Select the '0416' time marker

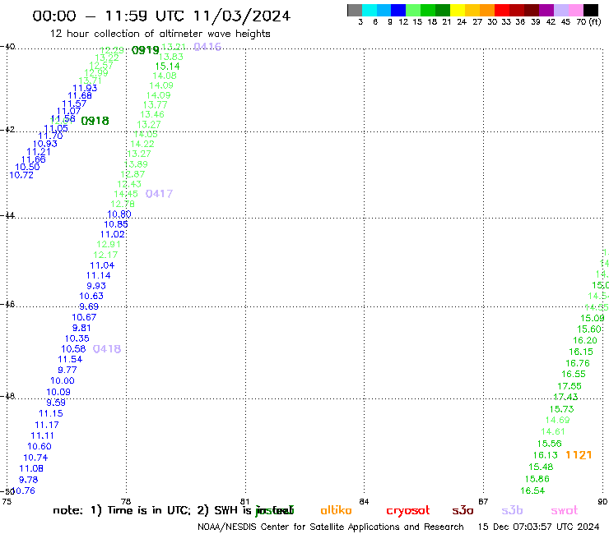(207, 47)
